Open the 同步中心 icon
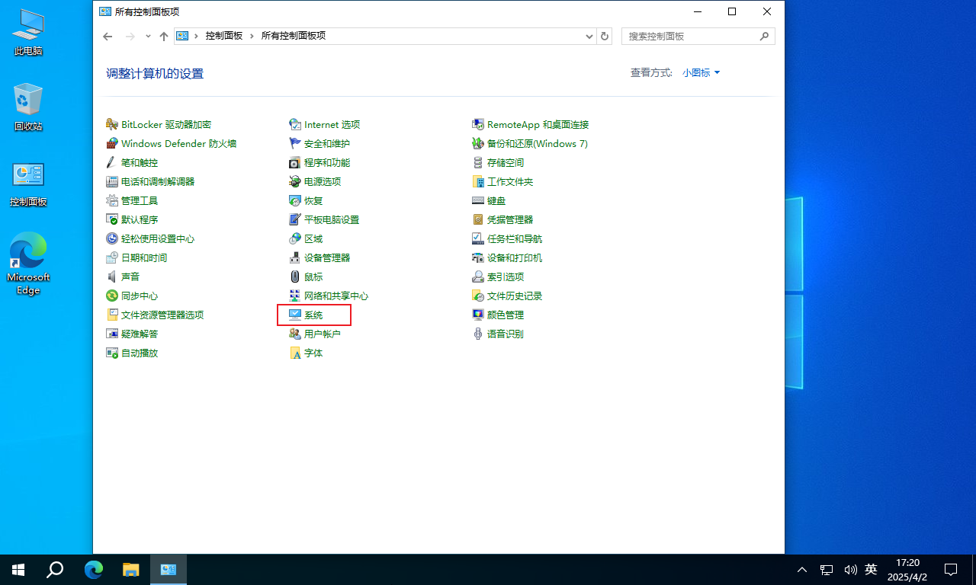This screenshot has width=976, height=585. 112,296
